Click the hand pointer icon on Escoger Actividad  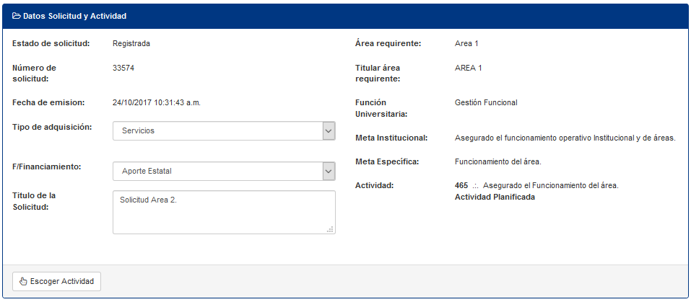[23, 282]
